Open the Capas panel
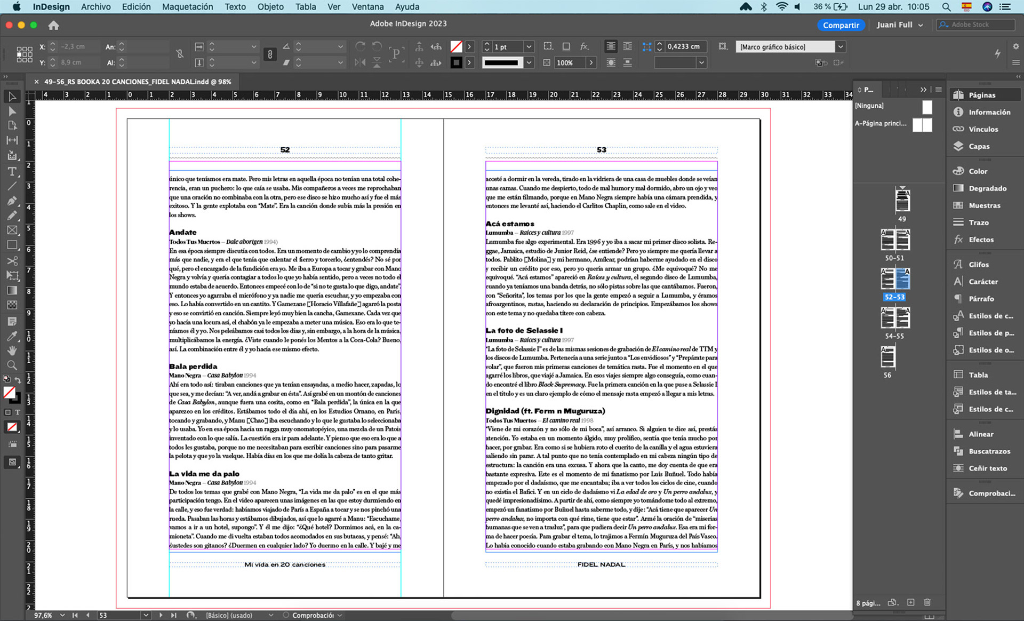 [979, 146]
